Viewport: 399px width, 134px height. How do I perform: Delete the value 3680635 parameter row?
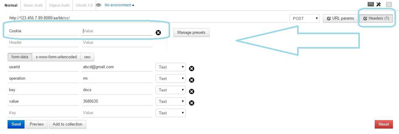(192, 103)
